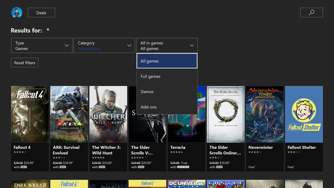
Task: Open The Witcher 3: Wild Hunt cover
Action: pos(108,114)
